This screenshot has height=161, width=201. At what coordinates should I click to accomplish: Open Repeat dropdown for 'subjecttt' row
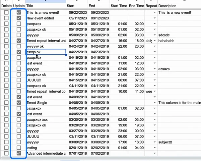coord(155,142)
